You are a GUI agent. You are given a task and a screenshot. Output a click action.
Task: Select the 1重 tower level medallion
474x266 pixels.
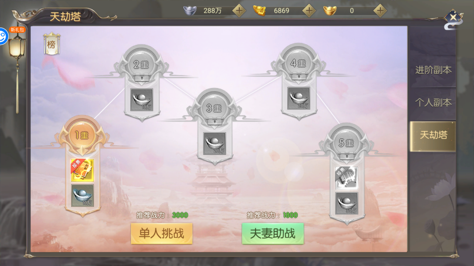click(x=82, y=135)
